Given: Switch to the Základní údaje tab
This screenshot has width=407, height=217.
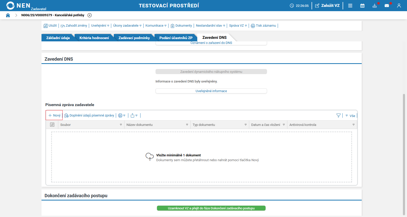Looking at the screenshot, I should coord(58,38).
